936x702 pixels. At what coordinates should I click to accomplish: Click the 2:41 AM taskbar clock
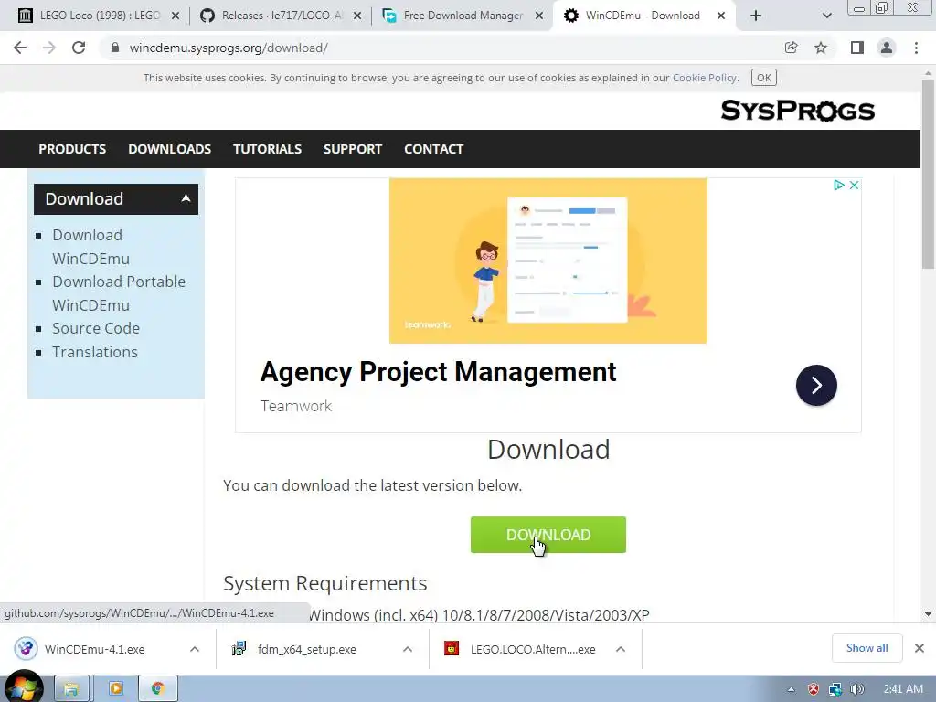pos(903,689)
